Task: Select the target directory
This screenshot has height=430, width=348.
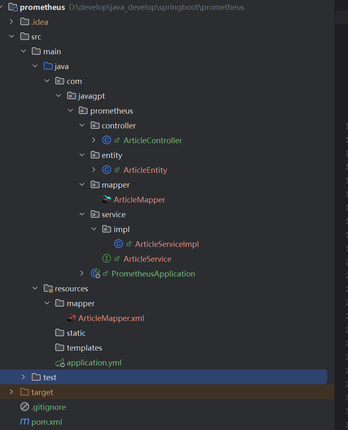Action: tap(41, 392)
